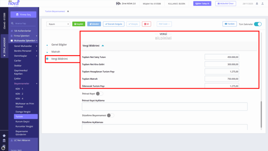Click the Toplam Net Satış Tutarı field
Viewport: 268px width, 151px height.
coord(222,57)
